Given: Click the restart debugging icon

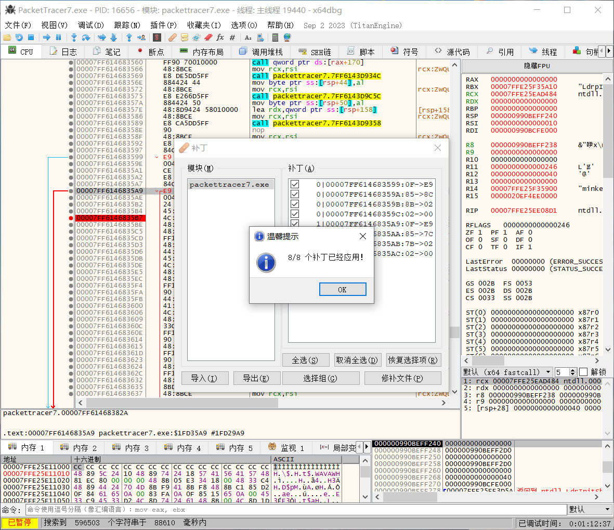Looking at the screenshot, I should pyautogui.click(x=19, y=37).
